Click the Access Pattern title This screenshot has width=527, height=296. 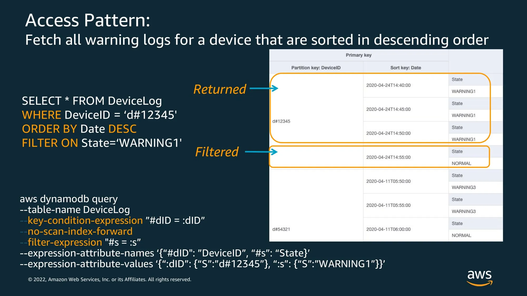coord(87,20)
